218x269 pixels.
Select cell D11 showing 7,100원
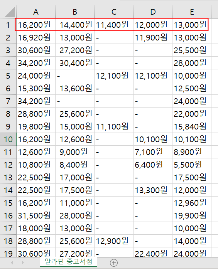153,152
